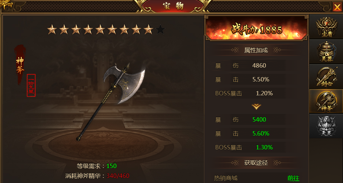Image resolution: width=343 pixels, height=183 pixels.
Task: Click the fifth gold star in row
Action: pos(100,29)
